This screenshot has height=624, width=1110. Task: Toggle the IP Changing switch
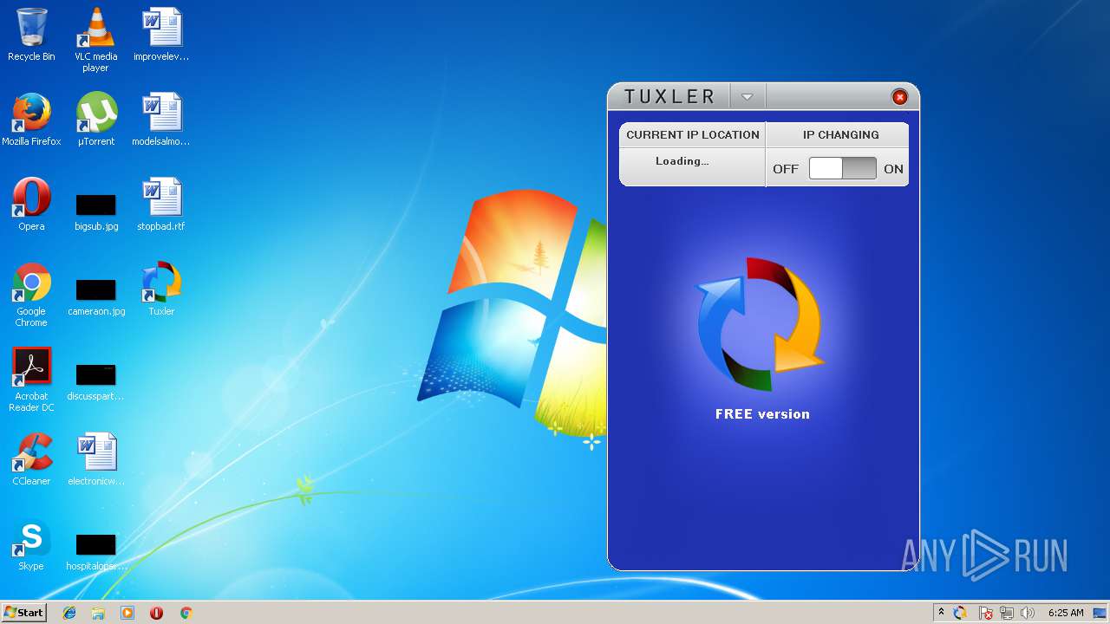[x=843, y=168]
